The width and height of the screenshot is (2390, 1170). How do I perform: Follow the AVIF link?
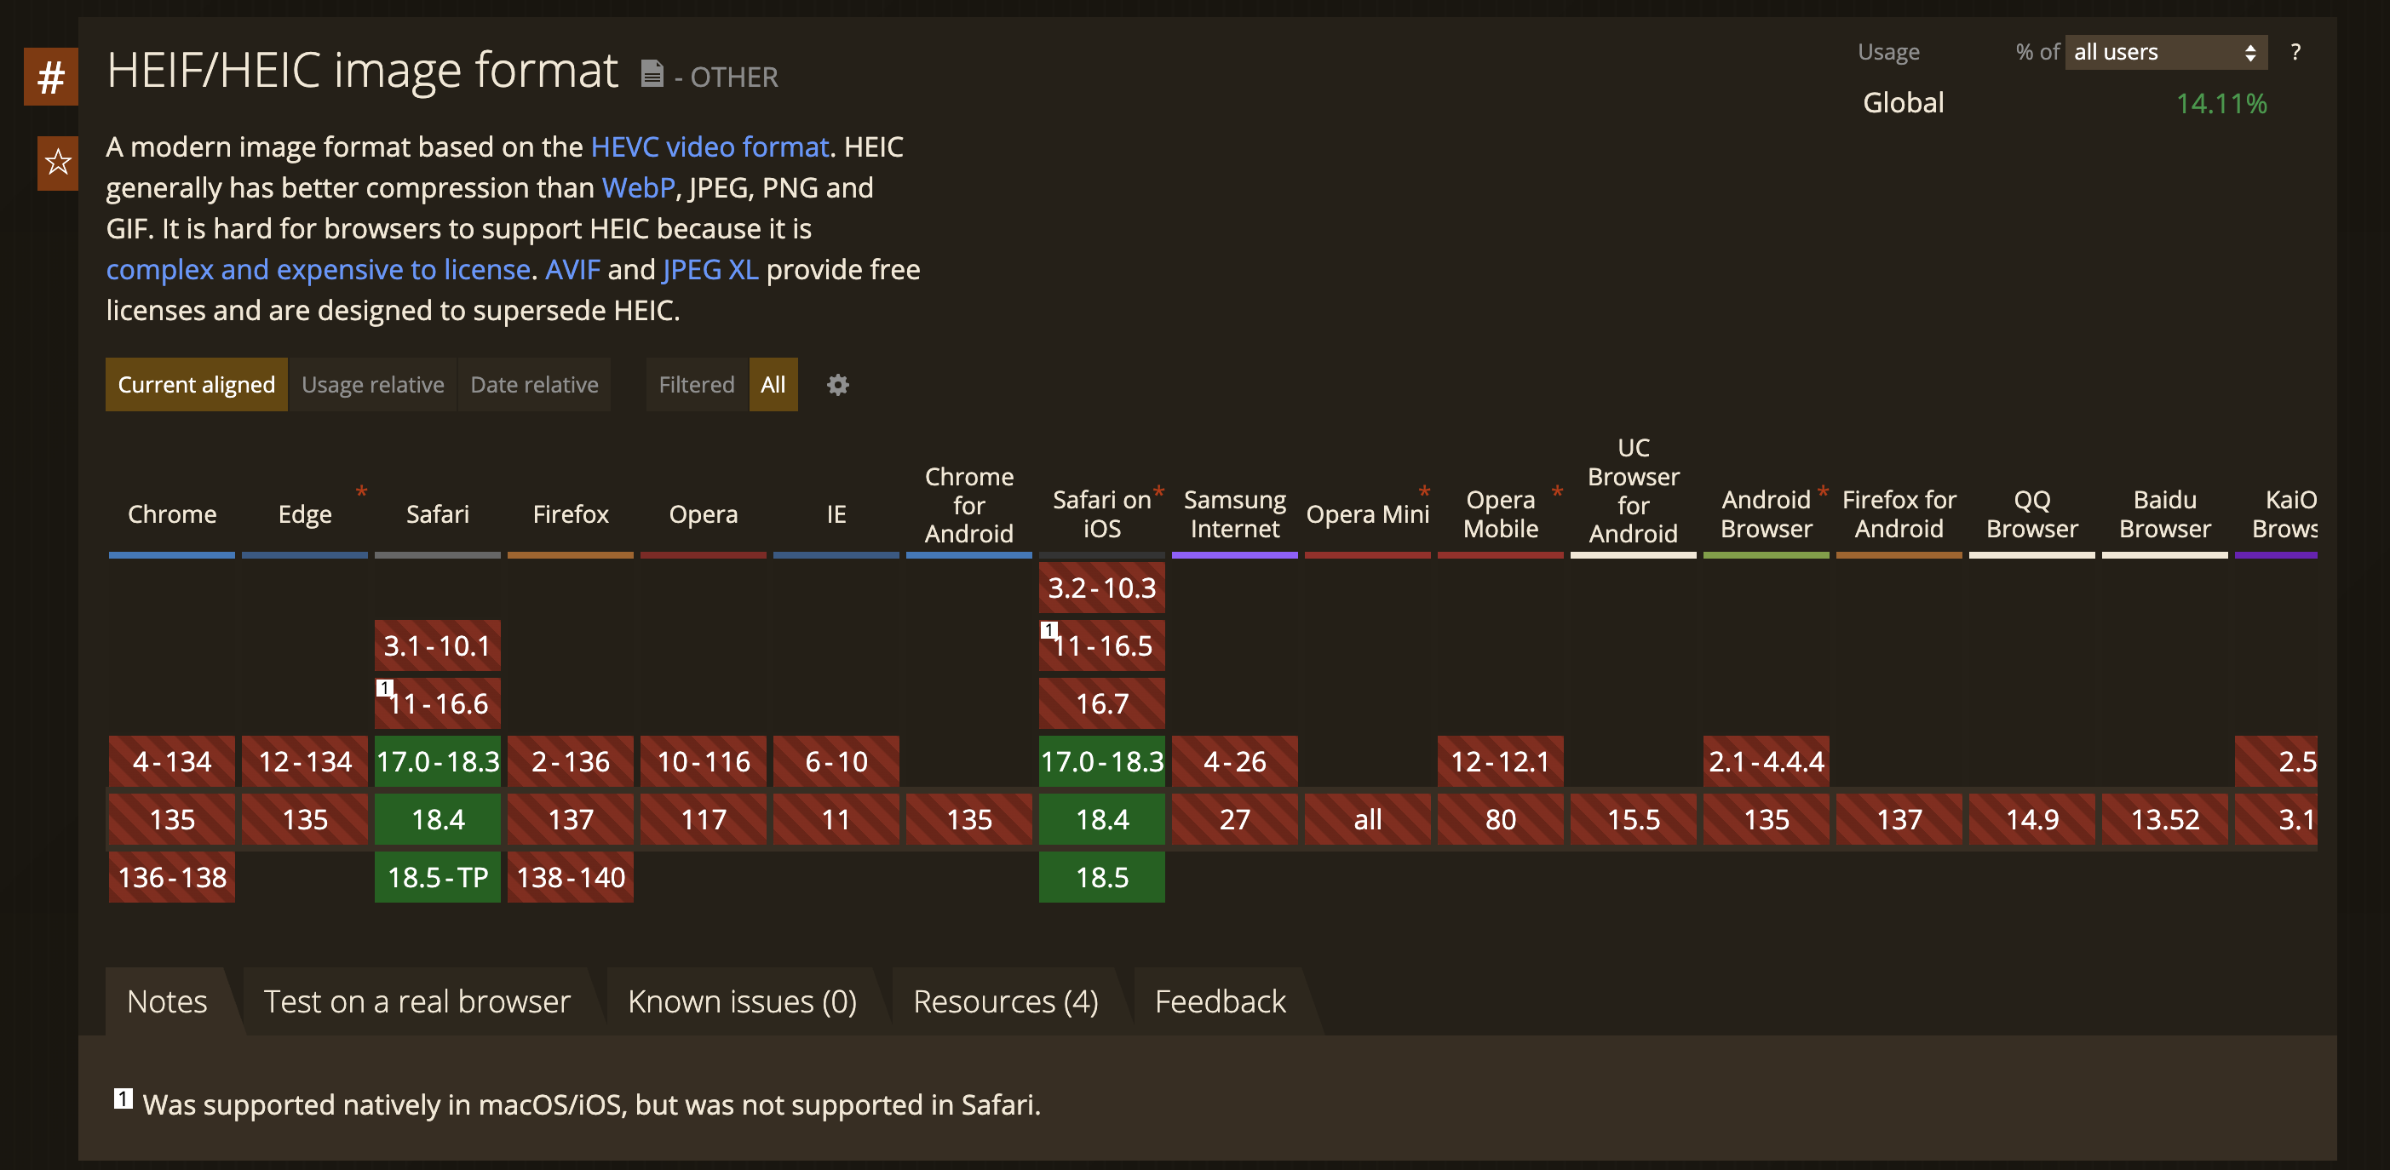tap(572, 270)
